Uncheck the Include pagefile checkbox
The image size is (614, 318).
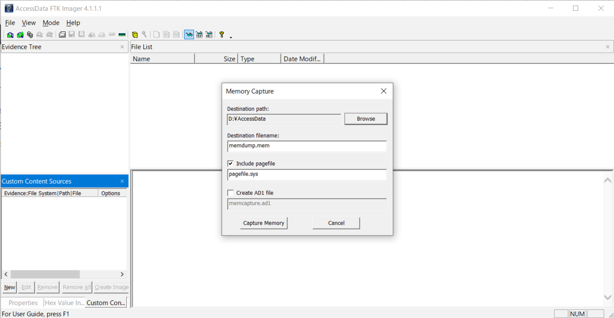tap(231, 164)
